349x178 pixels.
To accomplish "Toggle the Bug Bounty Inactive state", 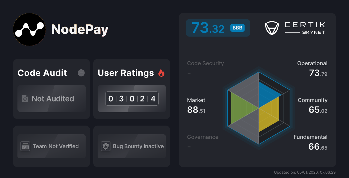I will 131,146.
